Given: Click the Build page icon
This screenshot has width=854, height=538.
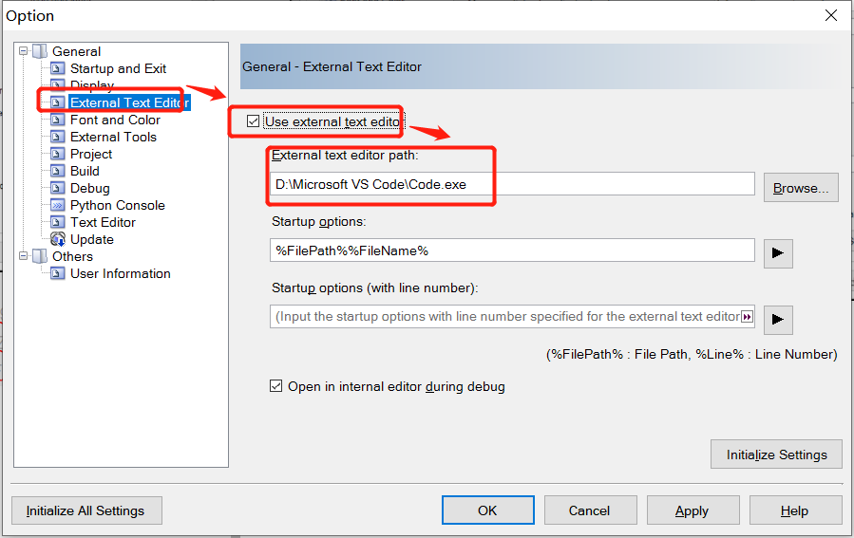Looking at the screenshot, I should click(57, 171).
